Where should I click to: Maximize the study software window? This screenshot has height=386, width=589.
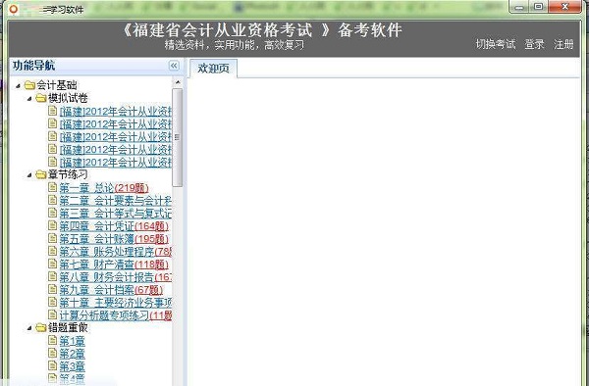pos(539,8)
